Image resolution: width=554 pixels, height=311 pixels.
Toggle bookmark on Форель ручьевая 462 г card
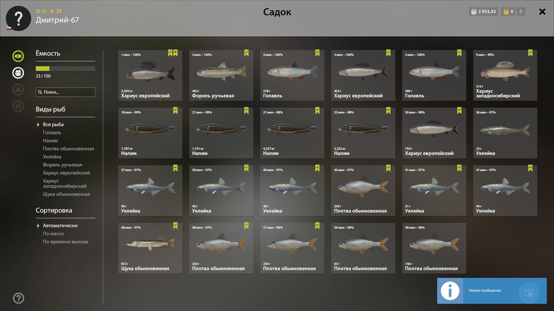(246, 53)
